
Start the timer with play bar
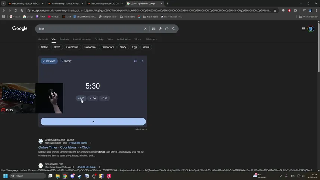click(93, 121)
